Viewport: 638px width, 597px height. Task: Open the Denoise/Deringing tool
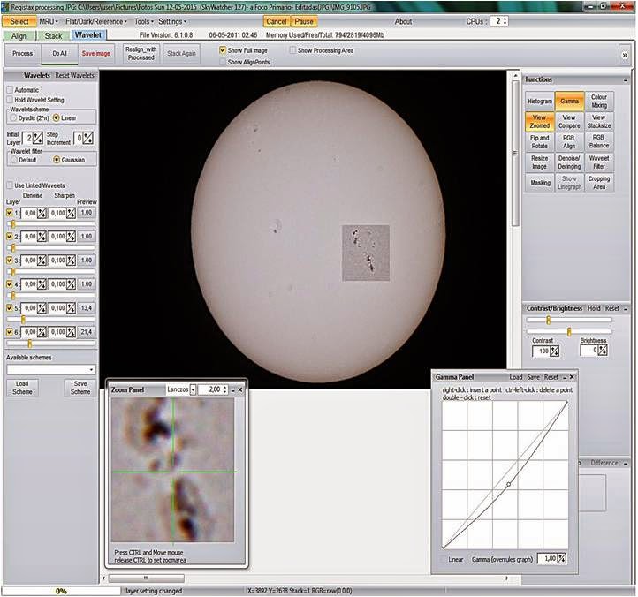pos(569,162)
